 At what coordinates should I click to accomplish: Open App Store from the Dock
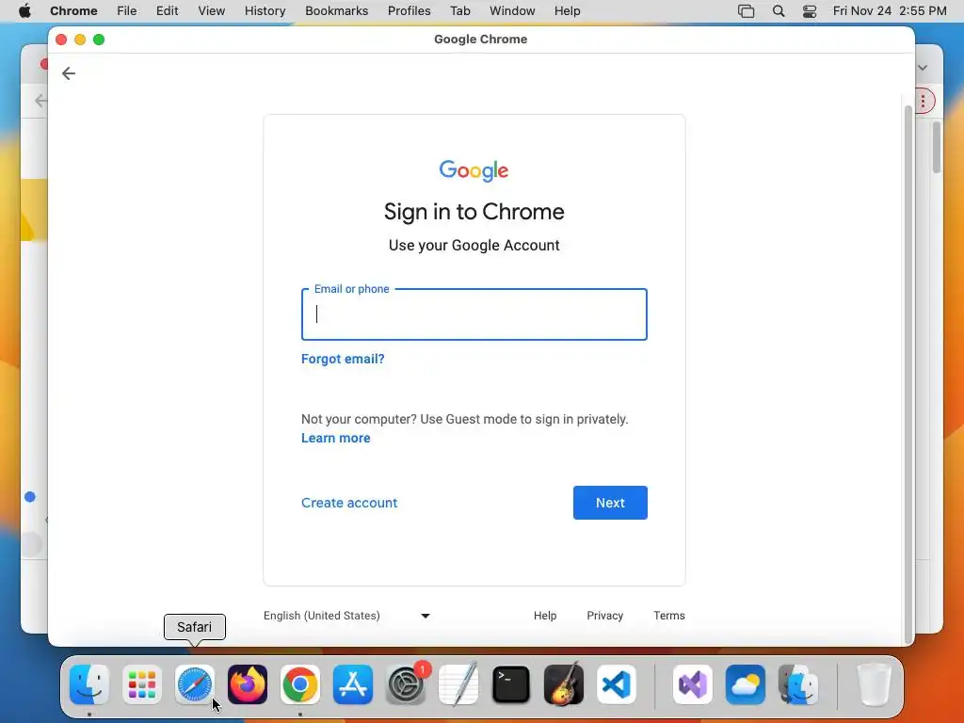click(x=353, y=684)
